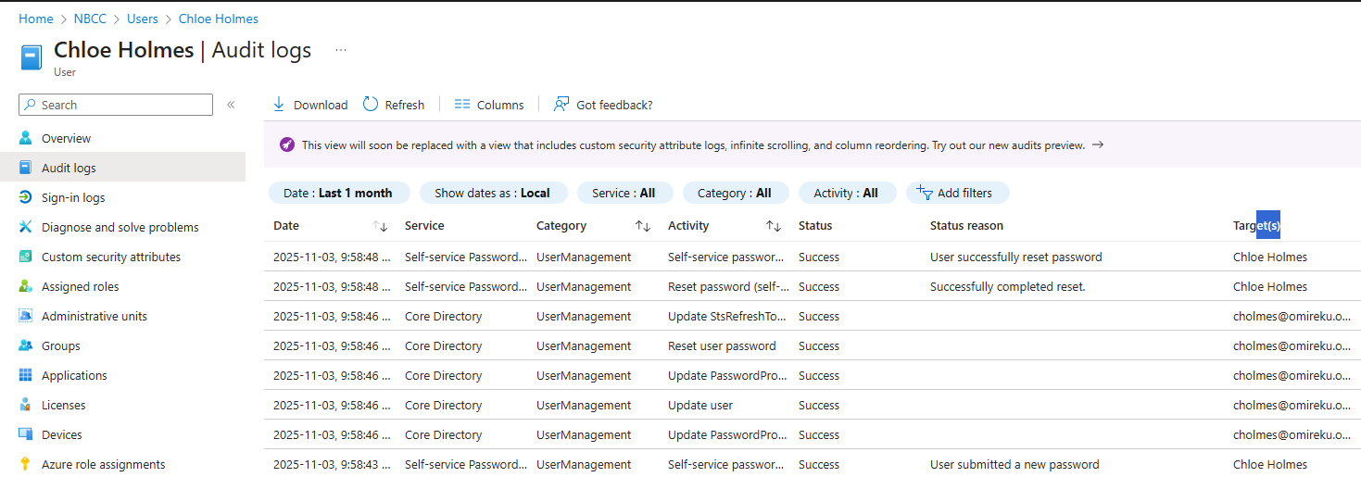Click the Audit logs sidebar icon
1361x477 pixels.
coord(25,168)
